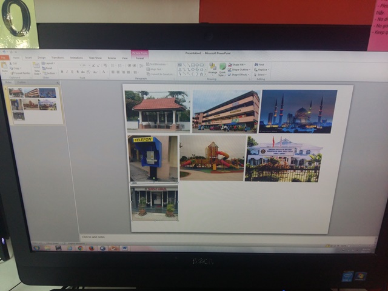Insert a New Slide

36,69
